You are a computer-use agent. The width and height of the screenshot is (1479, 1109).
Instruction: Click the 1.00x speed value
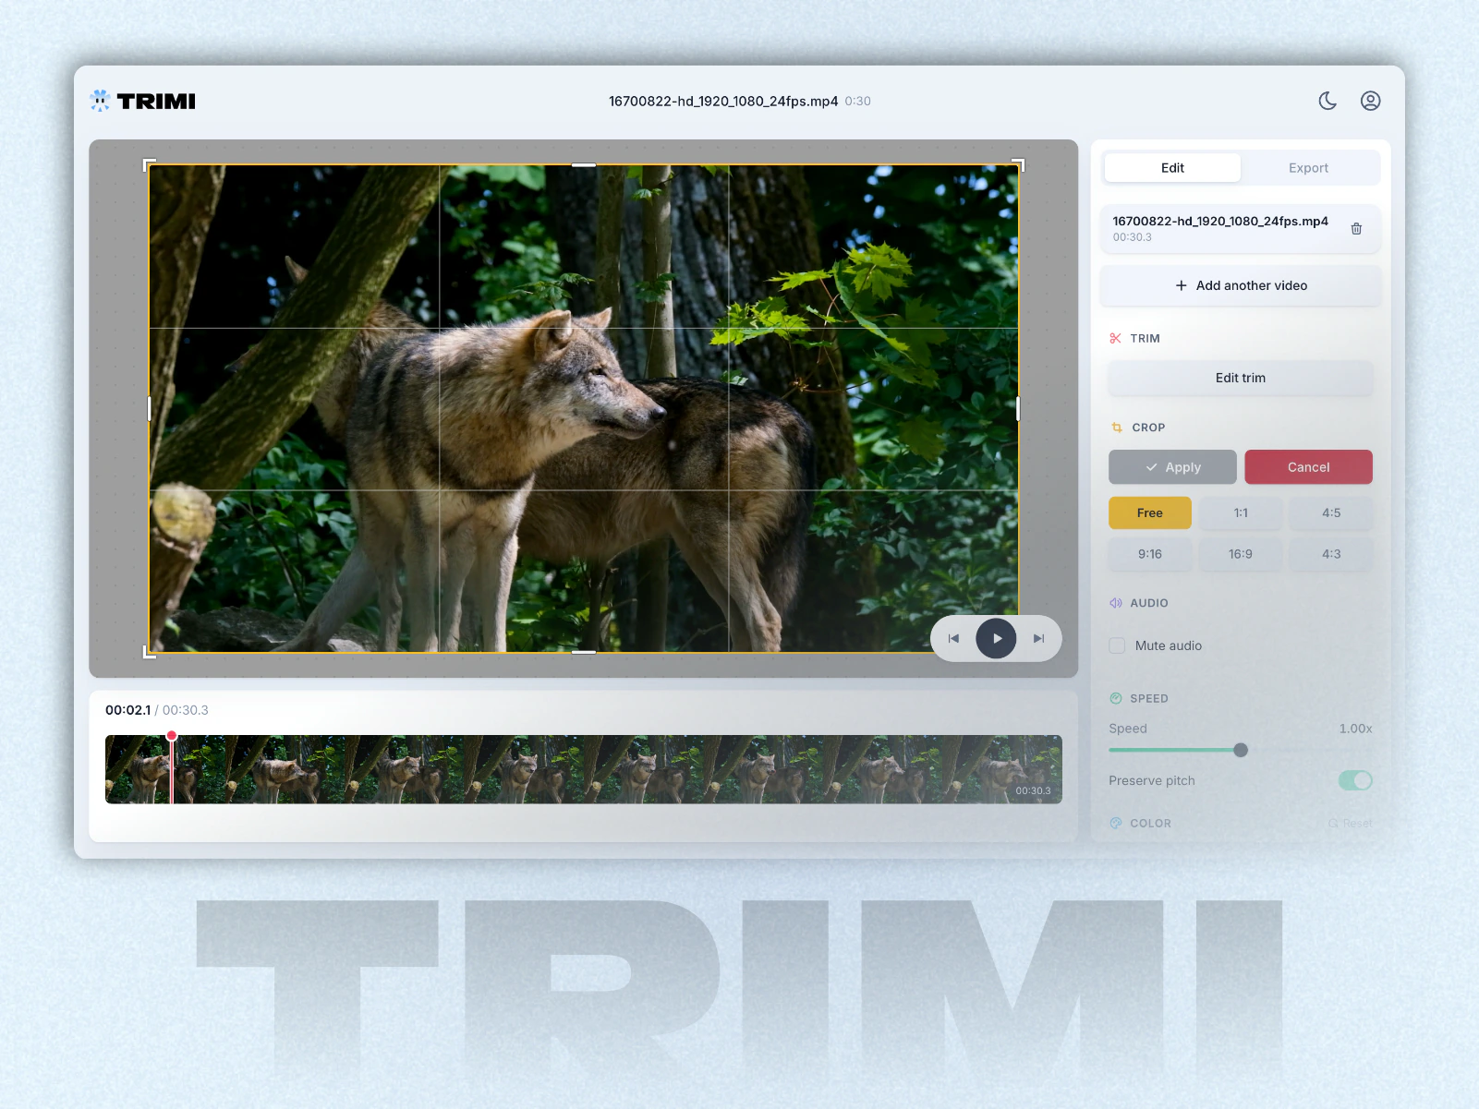point(1355,729)
